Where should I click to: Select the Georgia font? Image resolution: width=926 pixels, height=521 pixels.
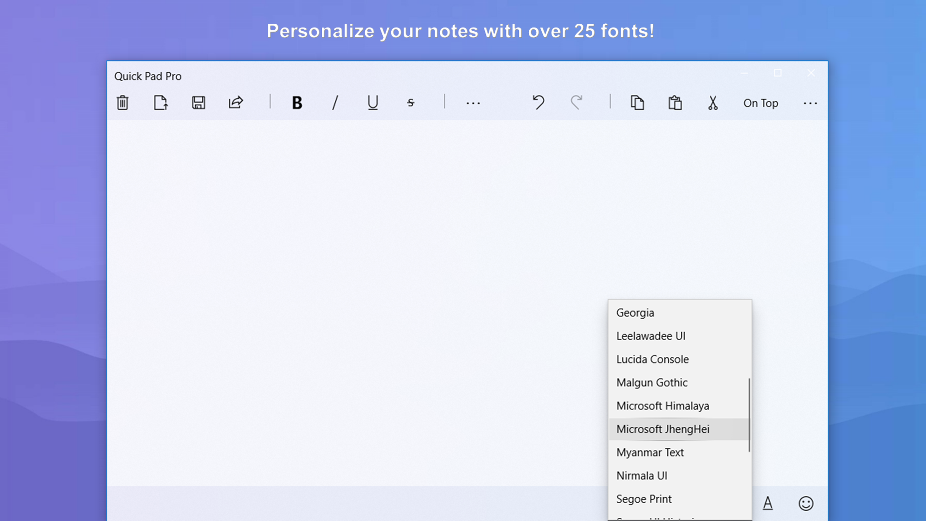click(x=679, y=313)
